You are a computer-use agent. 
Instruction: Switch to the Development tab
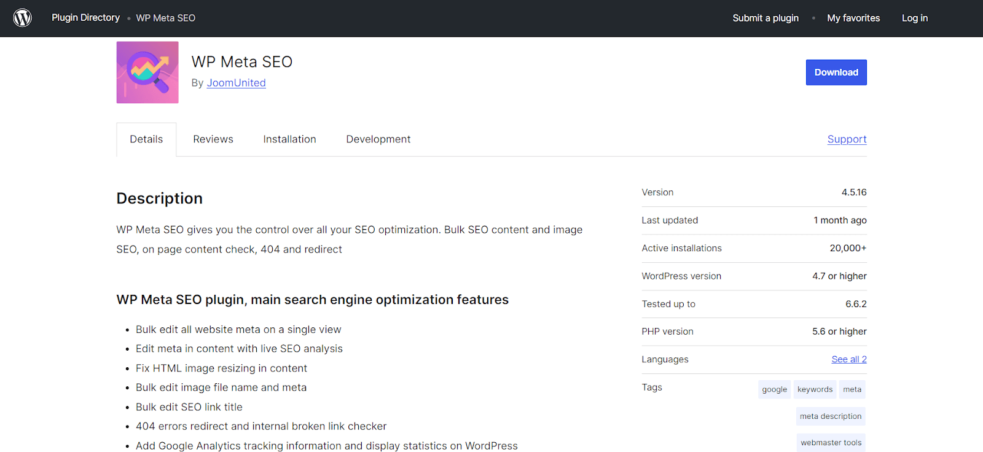coord(378,139)
